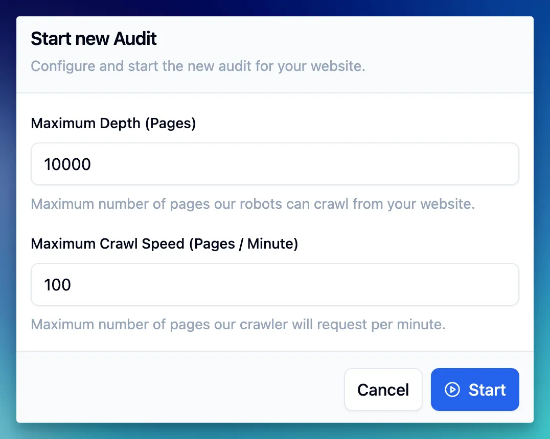Select the Maximum Crawl Speed field showing 100
This screenshot has height=439, width=550.
click(275, 284)
